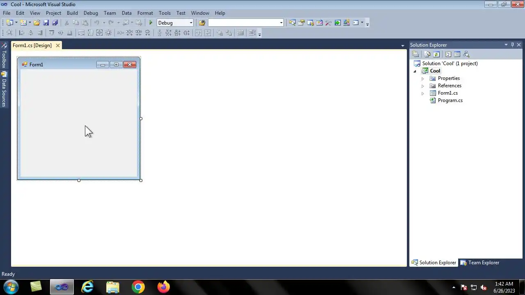525x295 pixels.
Task: Open the other windows dropdown next to Command Window
Action: [x=362, y=23]
